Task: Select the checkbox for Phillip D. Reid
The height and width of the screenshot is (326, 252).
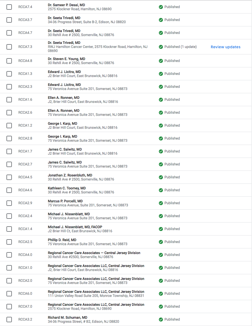Action: coord(9,242)
